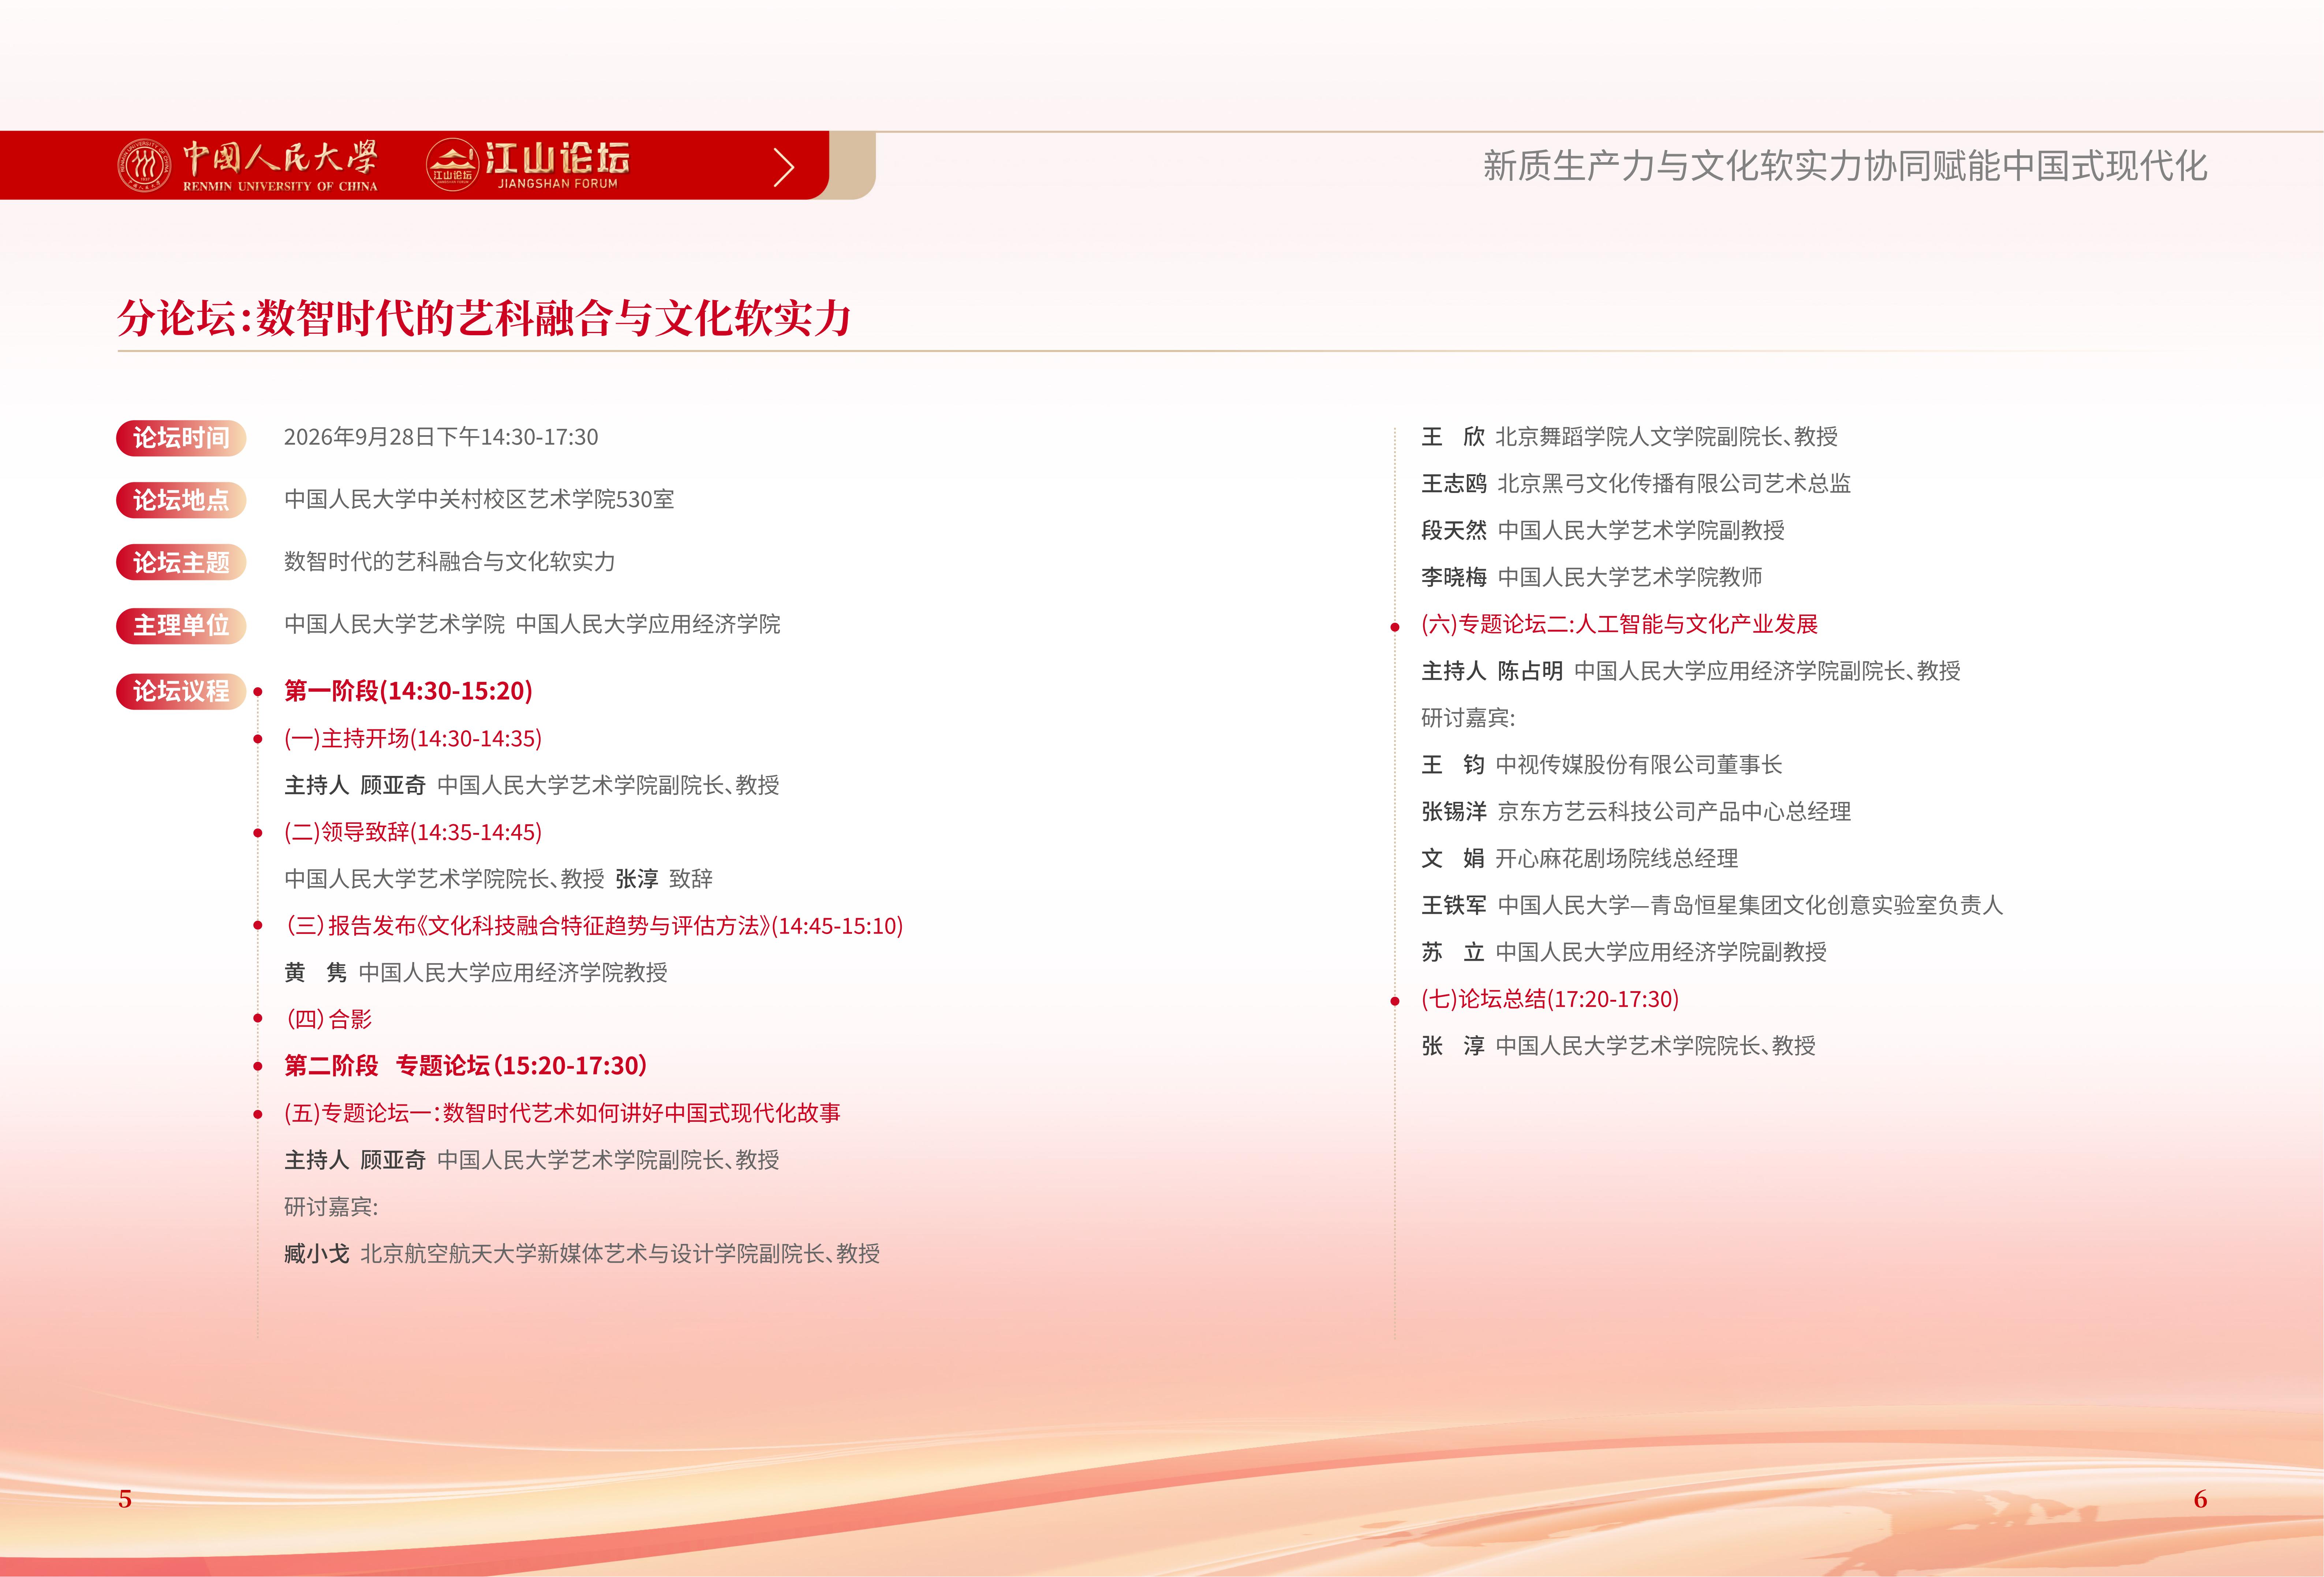
Task: Click the heading (二)领导致辞(14:35-14:45)
Action: (x=413, y=832)
